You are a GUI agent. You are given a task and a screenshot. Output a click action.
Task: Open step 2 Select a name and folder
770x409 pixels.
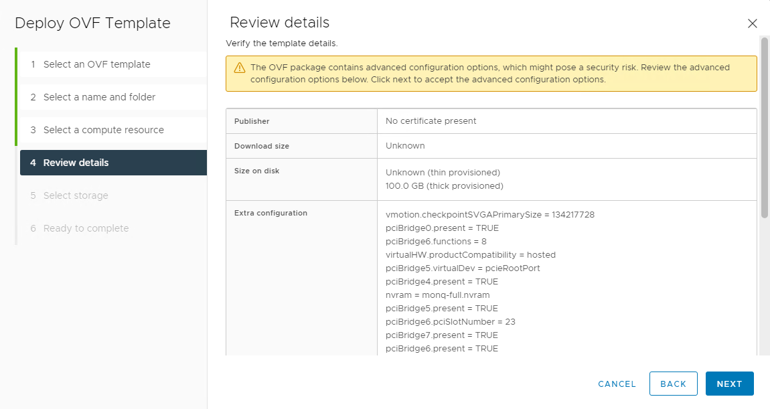tap(99, 97)
